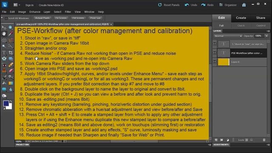Select the Crop tool
Image resolution: width=272 pixels, height=153 pixels.
[x=11, y=53]
